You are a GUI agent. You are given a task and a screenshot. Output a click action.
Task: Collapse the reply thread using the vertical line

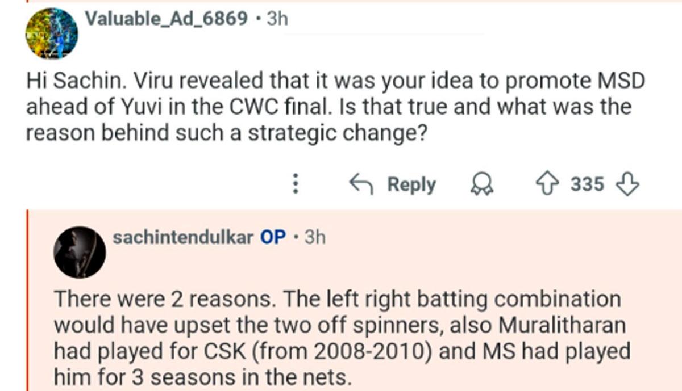27,301
